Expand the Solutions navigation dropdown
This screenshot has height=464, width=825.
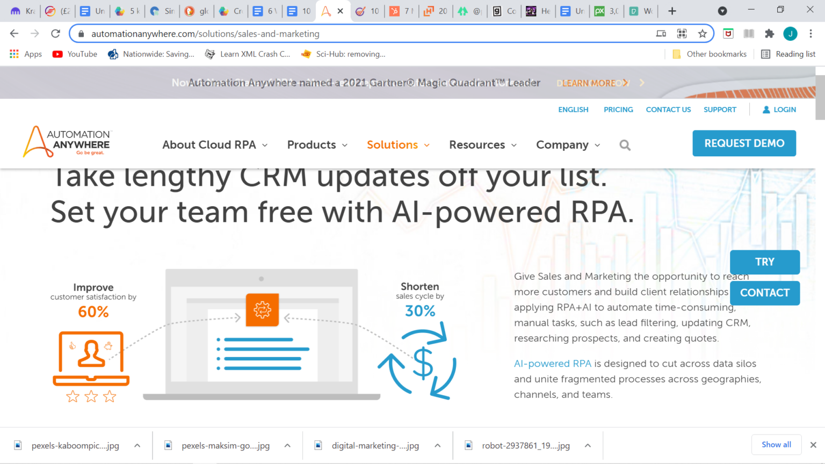coord(397,144)
